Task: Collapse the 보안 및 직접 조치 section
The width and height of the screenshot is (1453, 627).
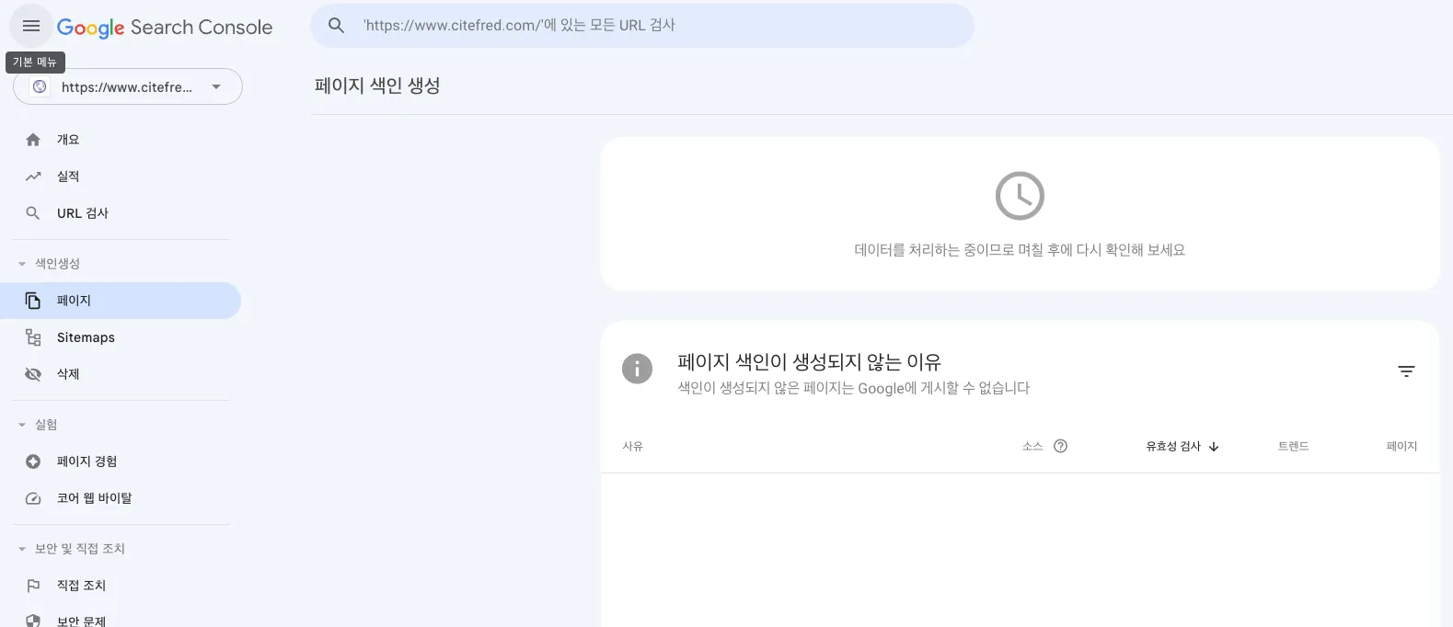Action: 22,549
